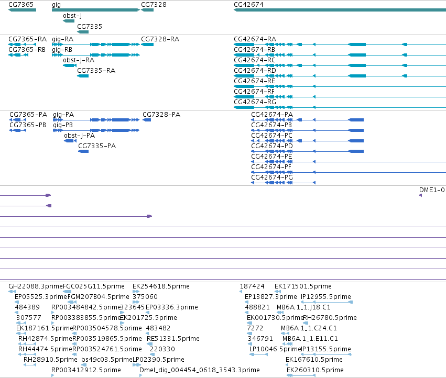
Task: Select RH26780.5prime EST label
Action: [x=330, y=318]
